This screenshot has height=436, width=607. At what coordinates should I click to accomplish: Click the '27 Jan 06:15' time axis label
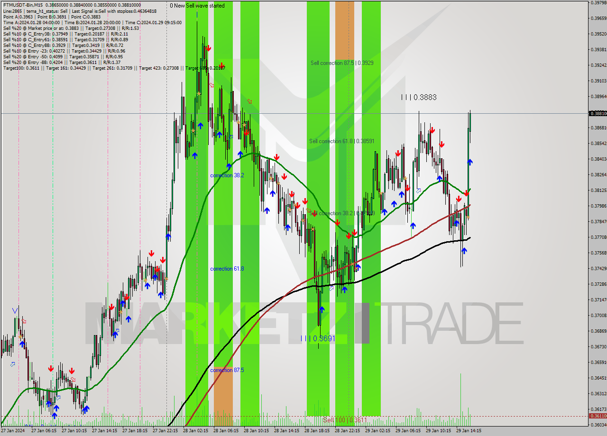(x=44, y=431)
